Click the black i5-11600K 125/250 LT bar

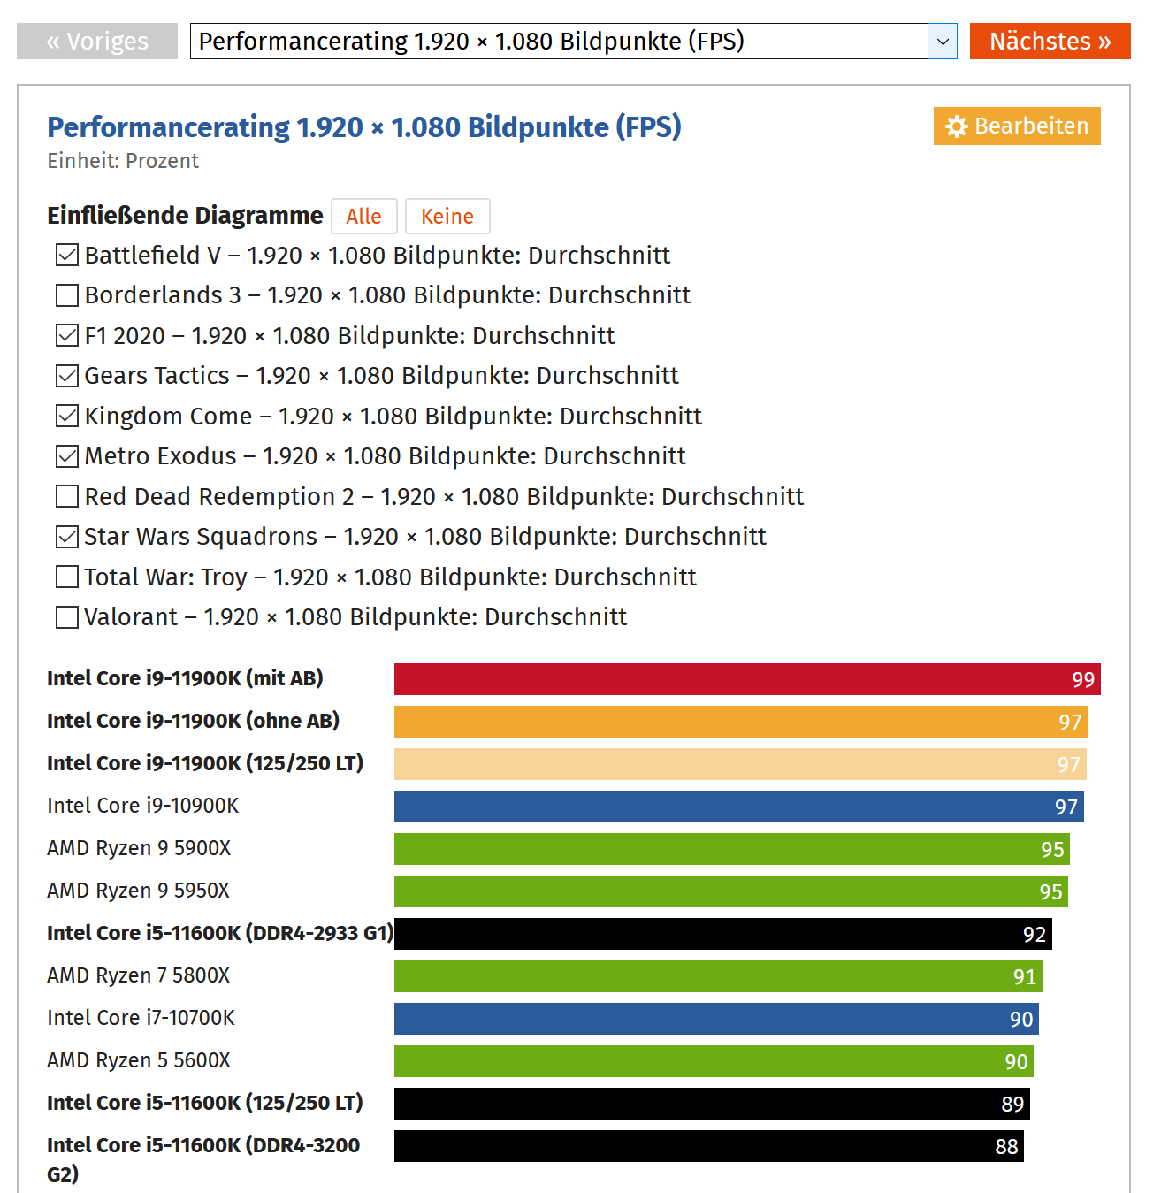coord(712,1104)
